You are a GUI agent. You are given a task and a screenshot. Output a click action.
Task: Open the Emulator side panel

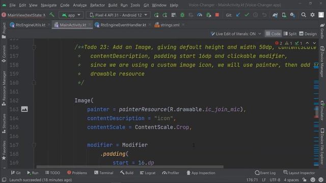pyautogui.click(x=322, y=110)
